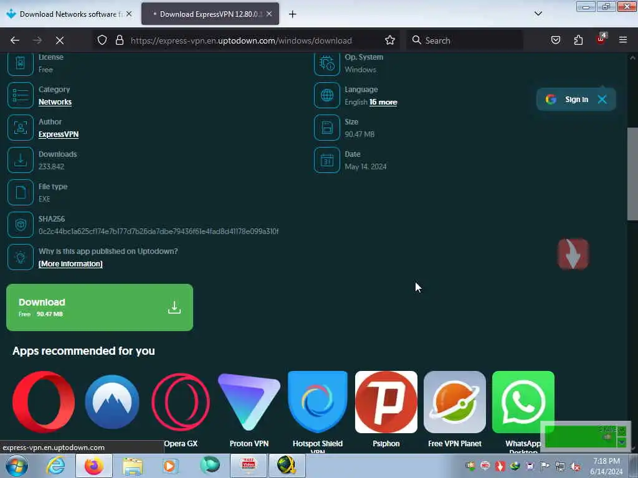
Task: Click the File type document icon
Action: (21, 192)
